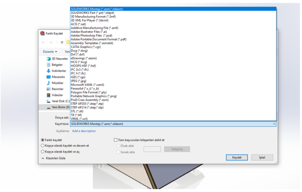
Task: Click the Add a description link
Action: [x=84, y=131]
